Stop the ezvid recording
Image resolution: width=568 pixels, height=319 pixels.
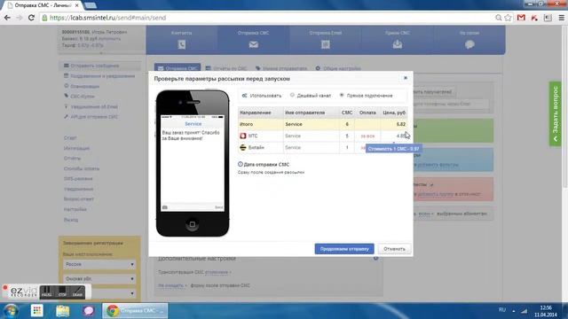(x=62, y=292)
